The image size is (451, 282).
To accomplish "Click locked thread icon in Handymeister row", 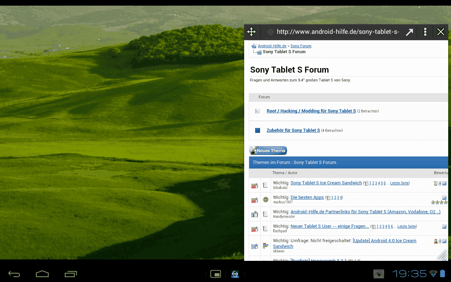I will coord(254,214).
